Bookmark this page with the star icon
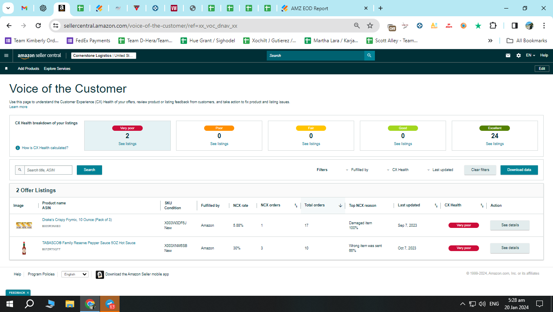This screenshot has width=553, height=312. [x=370, y=26]
